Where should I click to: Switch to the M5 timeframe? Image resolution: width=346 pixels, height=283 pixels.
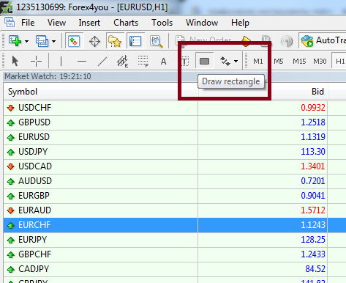279,61
